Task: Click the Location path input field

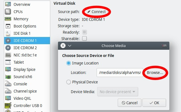Action: click(120, 73)
